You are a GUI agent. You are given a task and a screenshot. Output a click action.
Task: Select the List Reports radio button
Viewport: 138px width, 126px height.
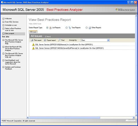click(47, 28)
